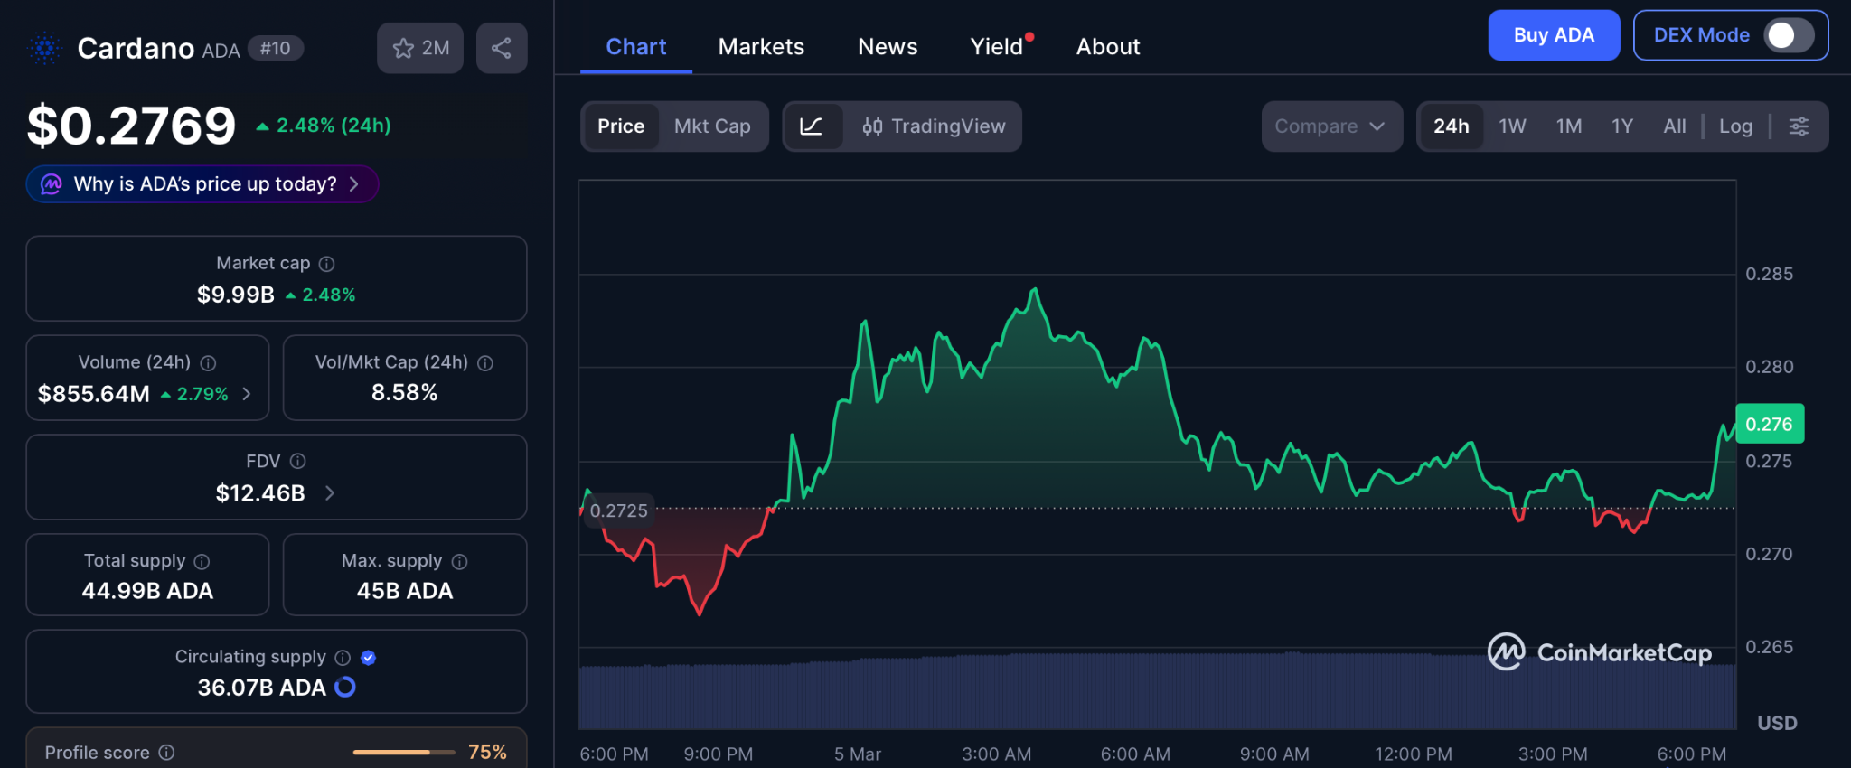Click the Market cap info icon
Screen dimensions: 1851x768
pos(327,264)
